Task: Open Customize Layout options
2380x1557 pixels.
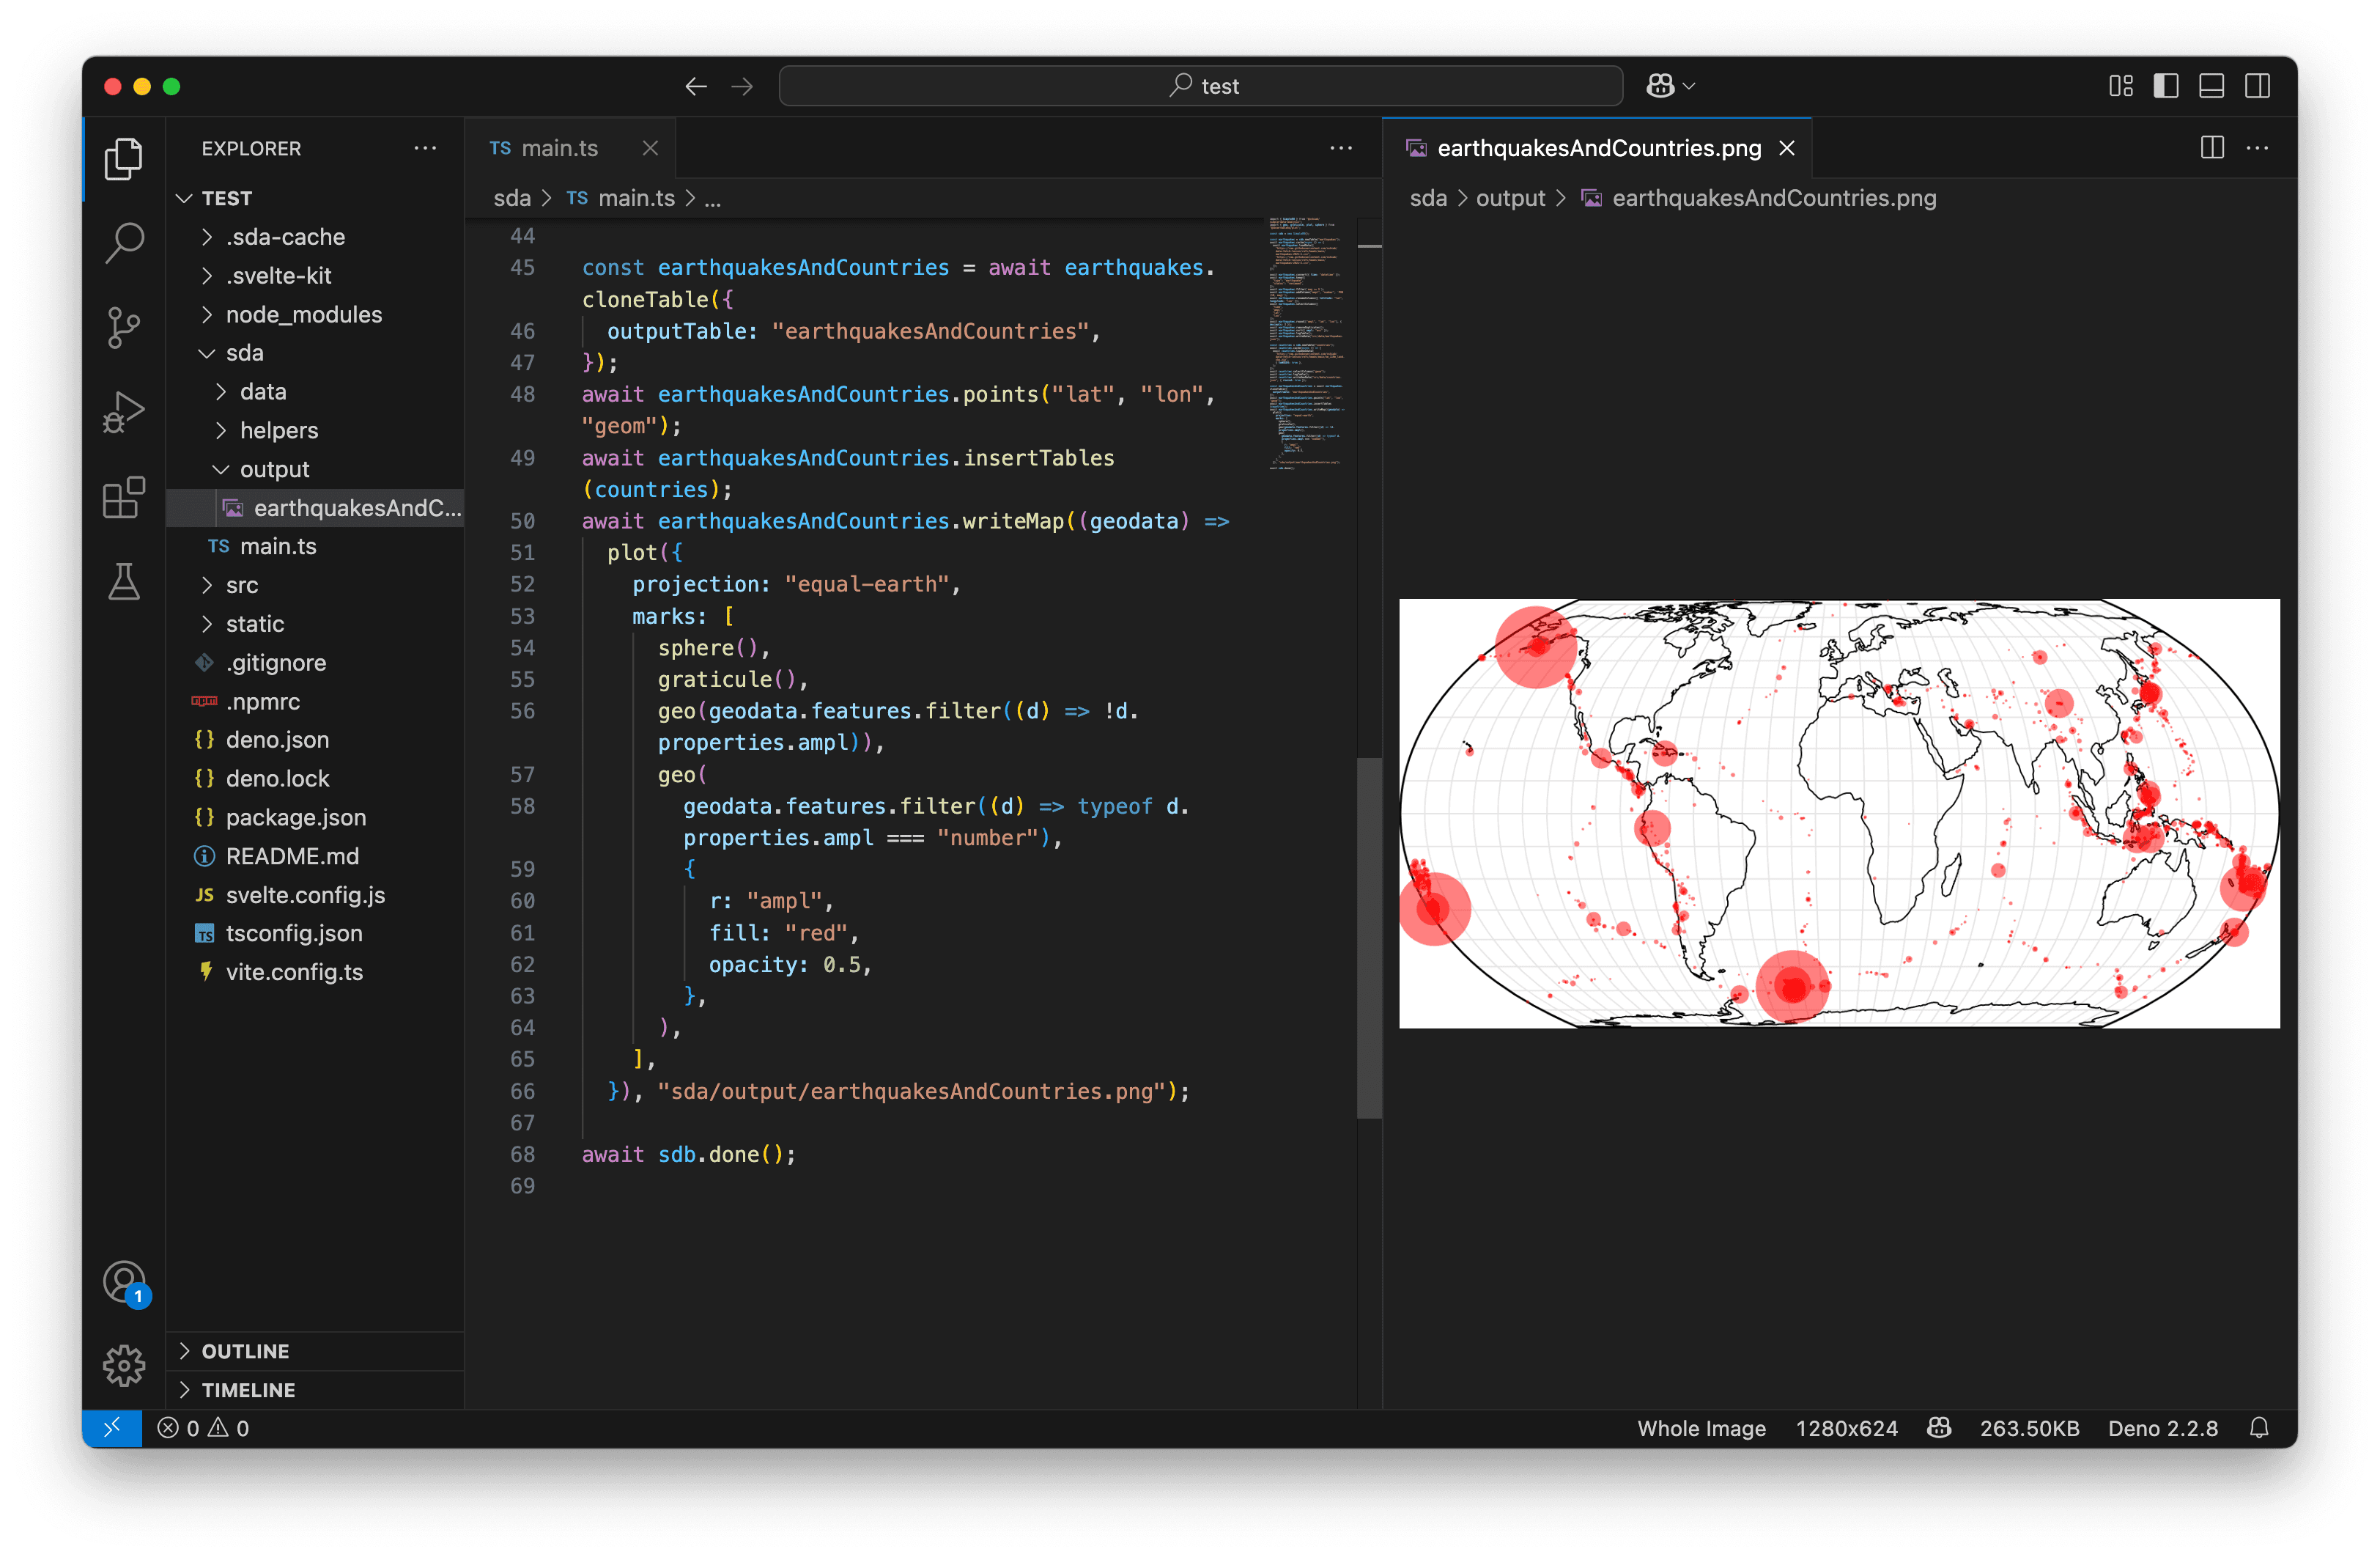Action: [2121, 86]
